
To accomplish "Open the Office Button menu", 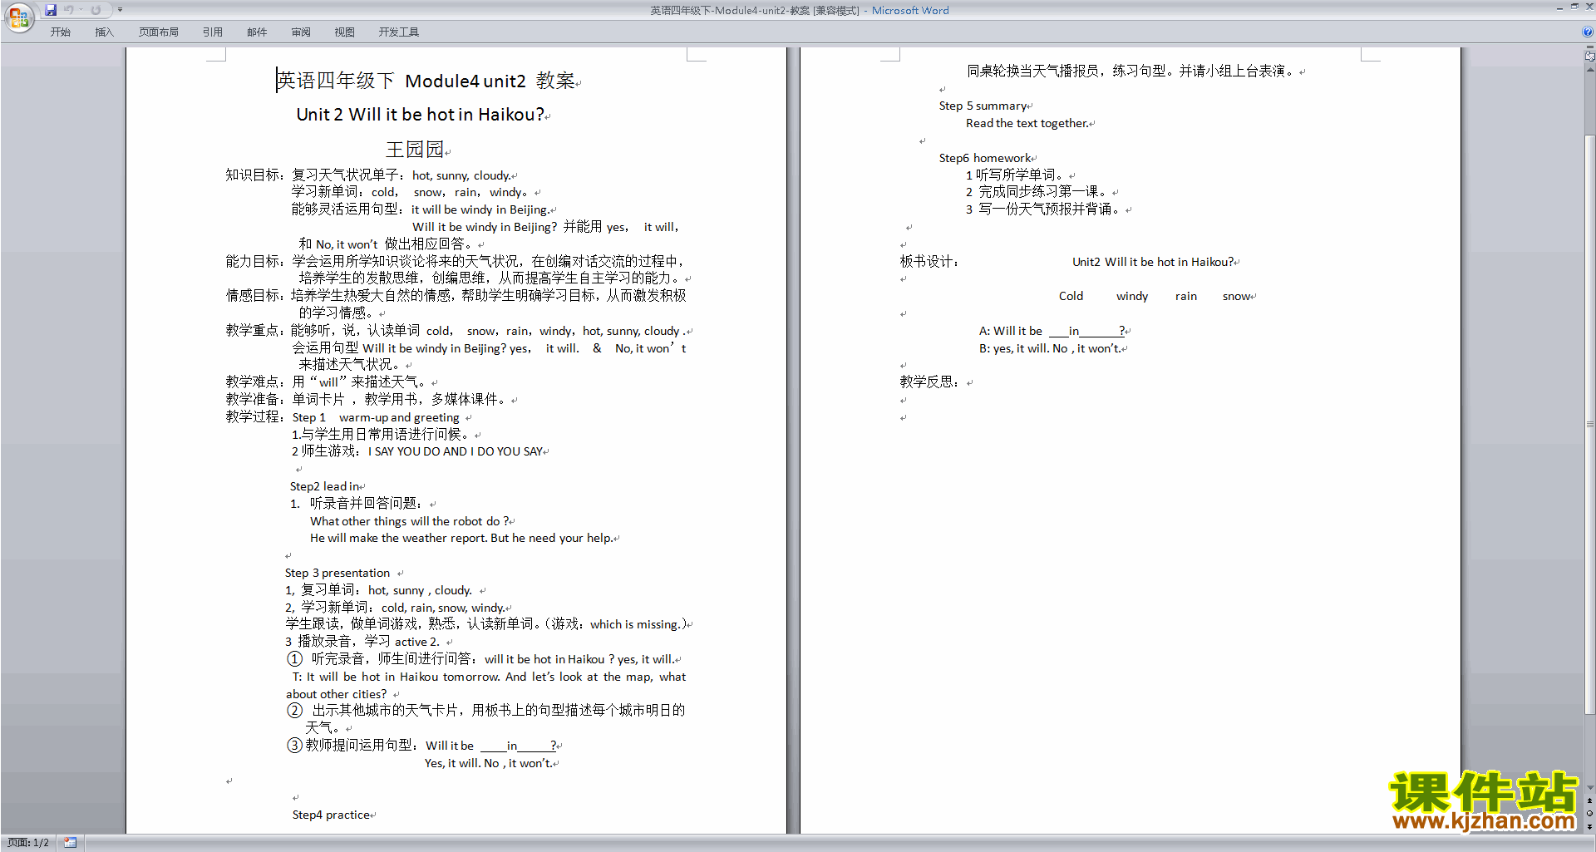I will click(x=18, y=17).
